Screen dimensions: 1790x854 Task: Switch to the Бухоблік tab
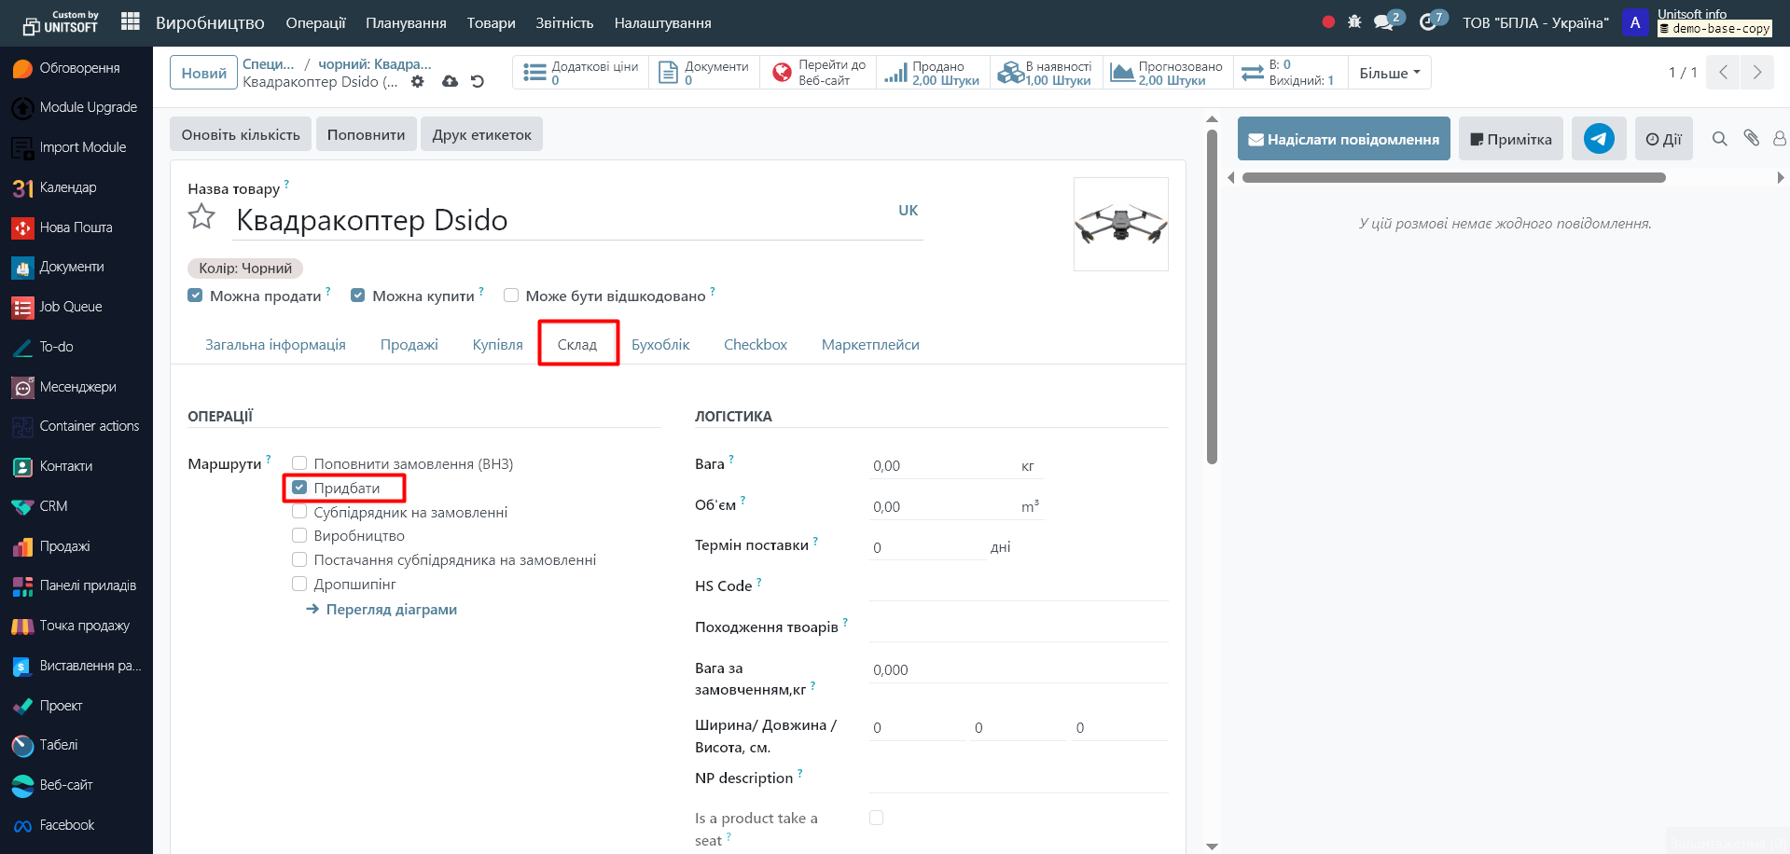point(660,345)
